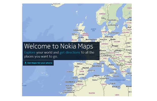Click the Rome label on the map

coord(111,65)
